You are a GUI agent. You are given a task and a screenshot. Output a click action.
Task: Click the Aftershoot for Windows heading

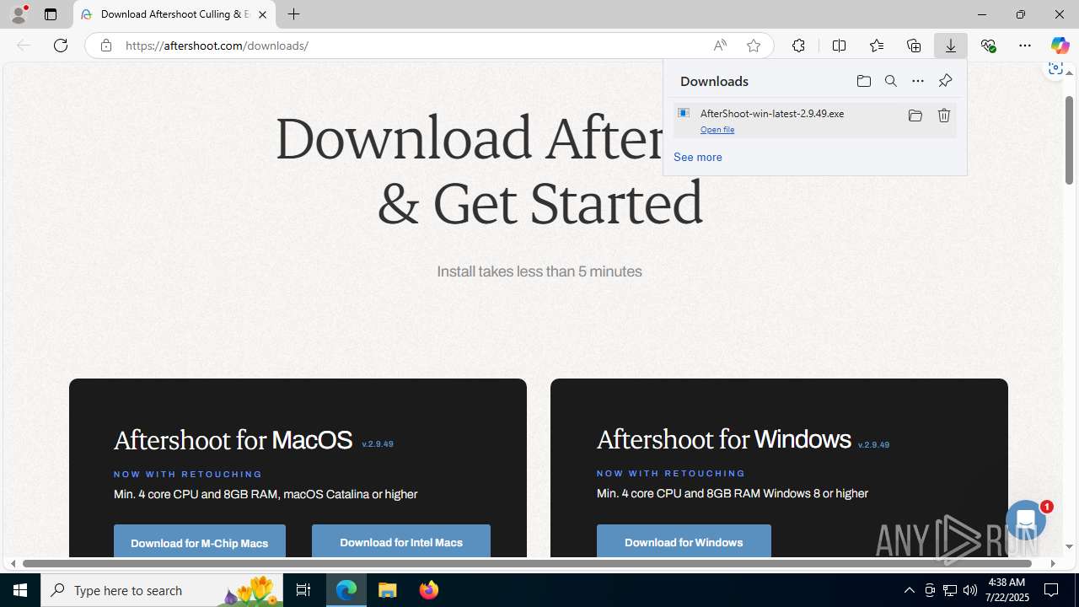coord(723,439)
